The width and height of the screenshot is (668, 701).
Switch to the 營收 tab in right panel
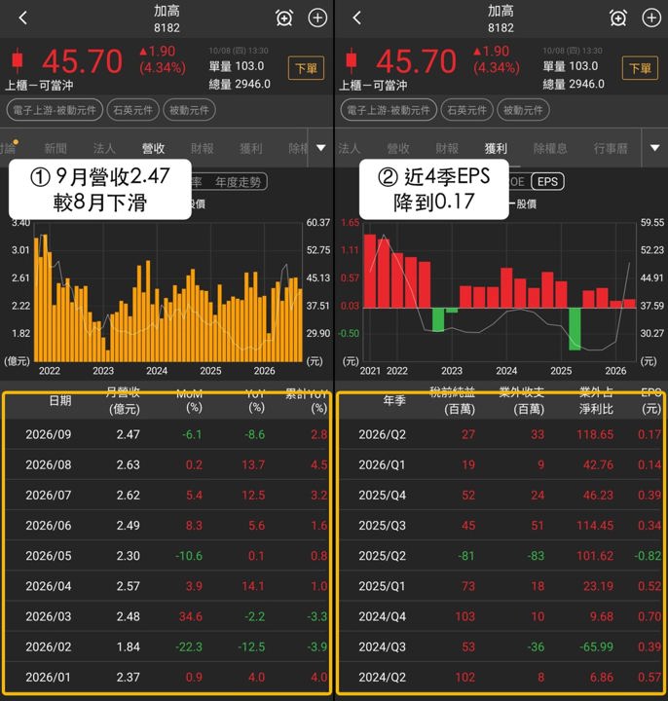398,148
